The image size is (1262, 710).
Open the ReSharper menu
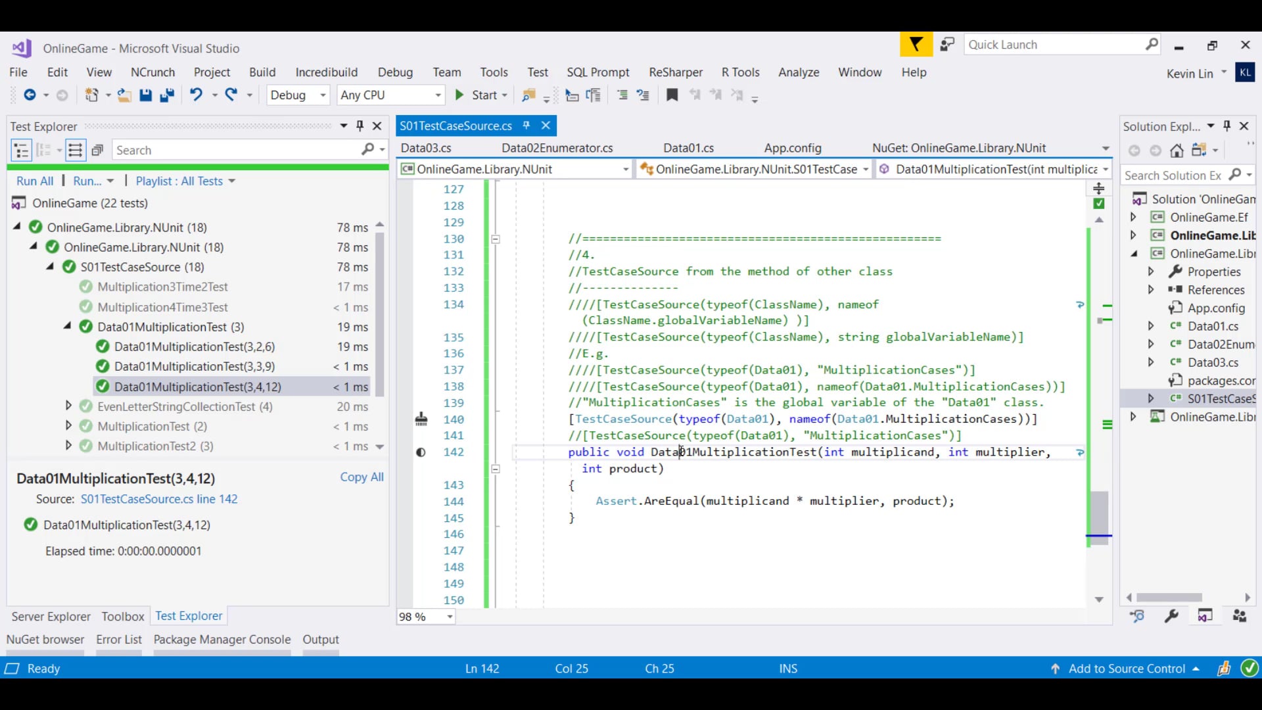[x=675, y=72]
